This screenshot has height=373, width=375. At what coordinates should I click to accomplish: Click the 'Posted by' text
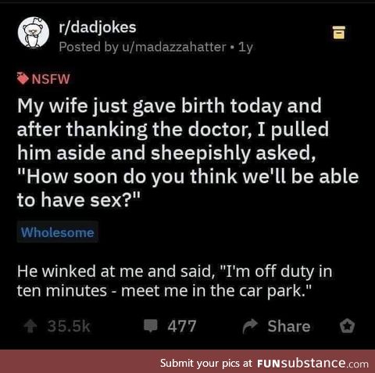[88, 47]
